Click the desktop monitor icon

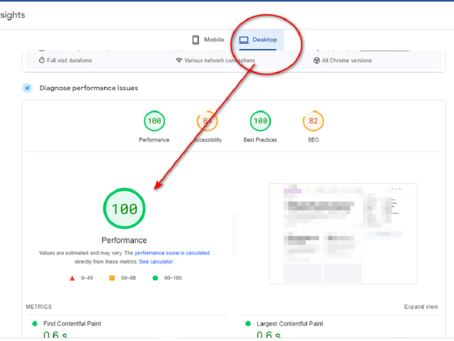pyautogui.click(x=244, y=40)
